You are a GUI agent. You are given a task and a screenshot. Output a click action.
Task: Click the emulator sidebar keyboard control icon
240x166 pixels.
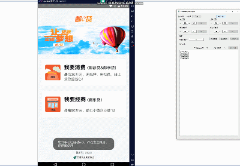pyautogui.click(x=132, y=11)
